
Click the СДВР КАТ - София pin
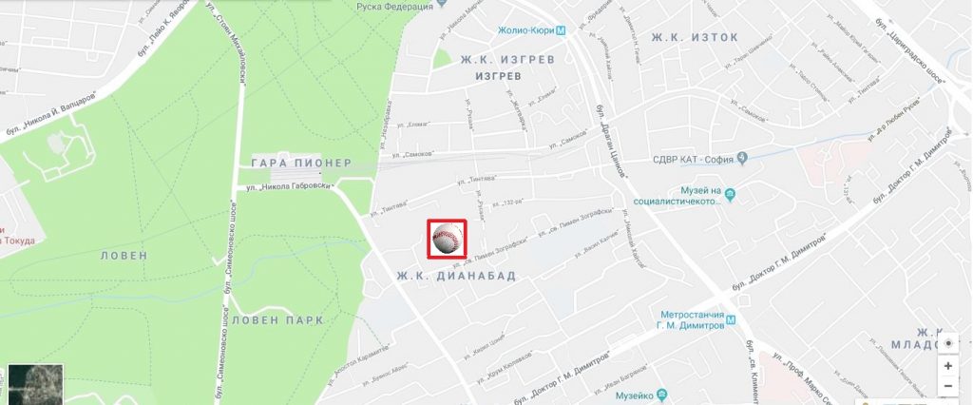(x=742, y=160)
